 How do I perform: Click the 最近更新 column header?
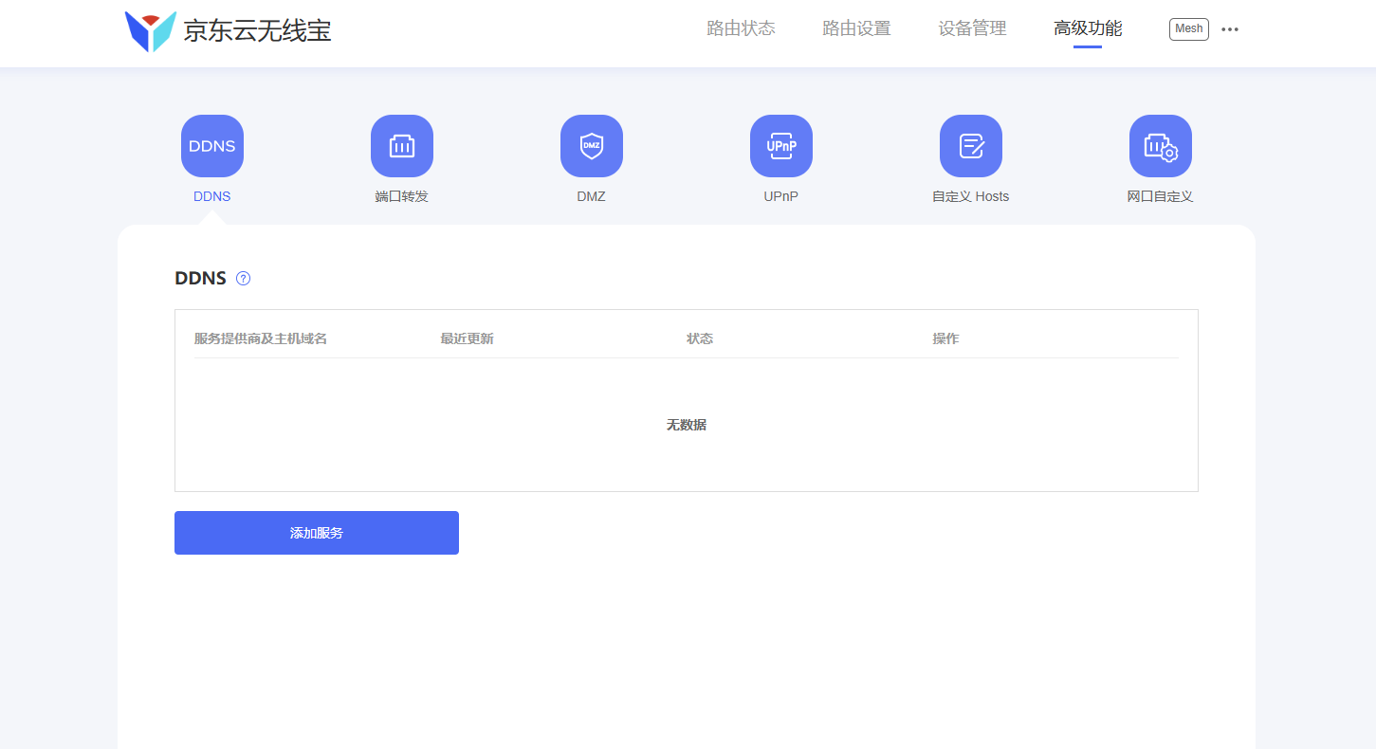point(467,338)
